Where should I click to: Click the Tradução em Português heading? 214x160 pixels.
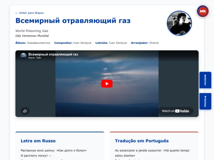click(x=142, y=141)
